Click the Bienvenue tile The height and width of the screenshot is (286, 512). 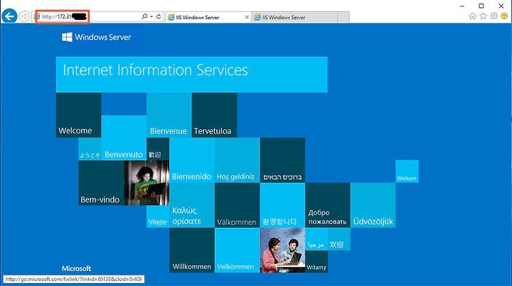[x=169, y=115]
